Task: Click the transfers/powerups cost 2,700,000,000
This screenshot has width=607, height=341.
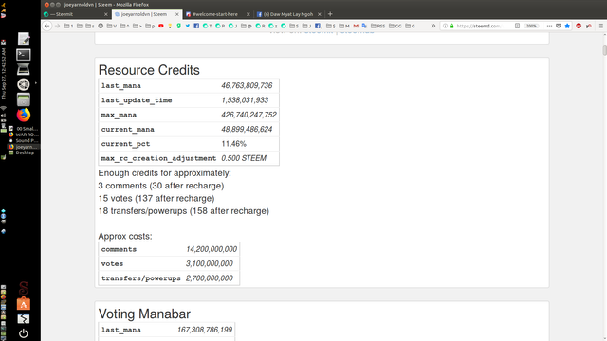Action: (210, 278)
